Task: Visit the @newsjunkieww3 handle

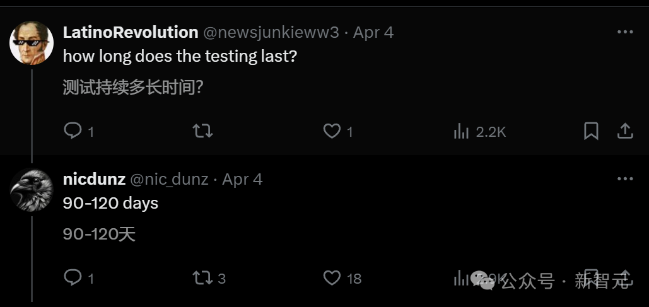Action: pyautogui.click(x=271, y=33)
